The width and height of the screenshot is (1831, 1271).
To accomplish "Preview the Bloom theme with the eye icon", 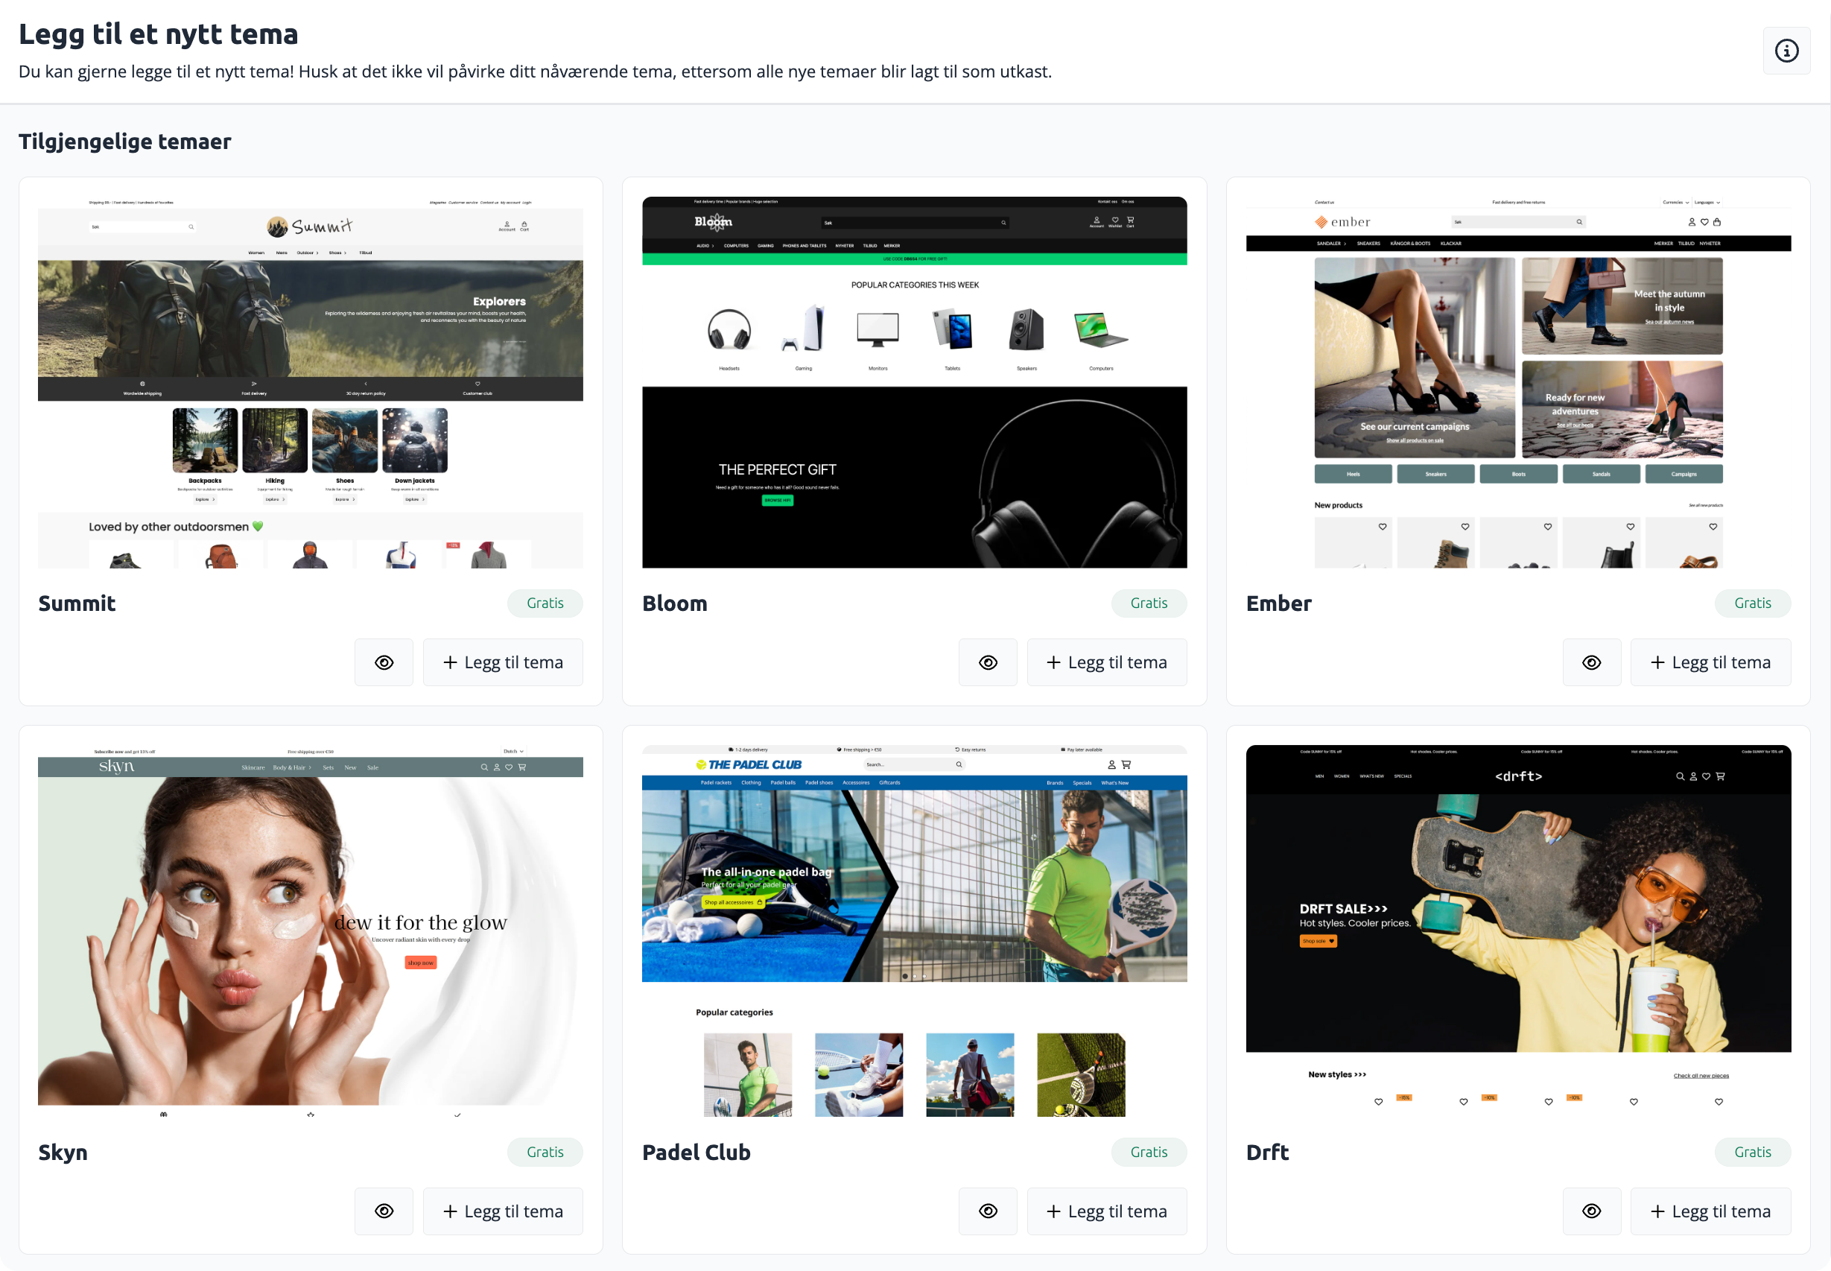I will (x=987, y=662).
